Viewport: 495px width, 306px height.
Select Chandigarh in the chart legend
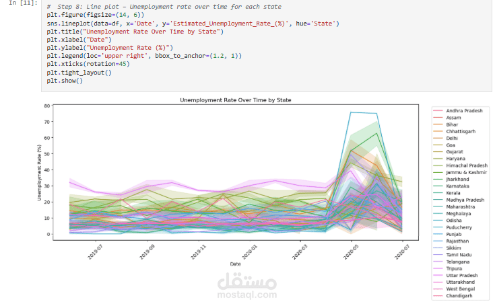coord(459,296)
